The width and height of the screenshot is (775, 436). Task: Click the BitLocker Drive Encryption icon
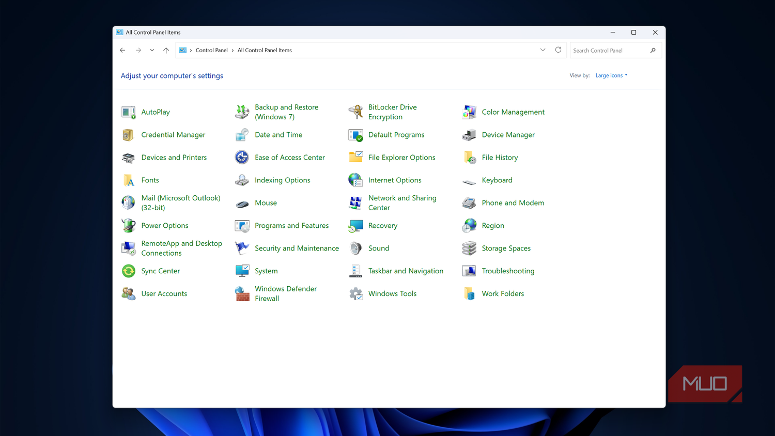pyautogui.click(x=355, y=112)
